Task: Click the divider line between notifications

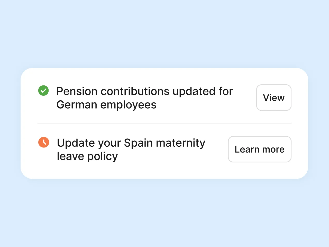Action: tap(164, 123)
